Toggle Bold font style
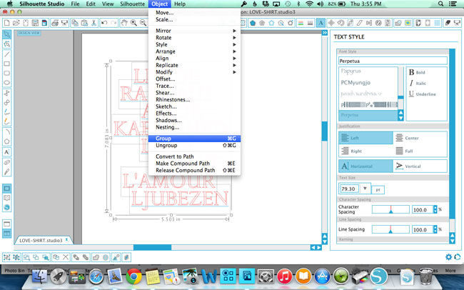Screen dimensions: 464x290 pos(418,72)
